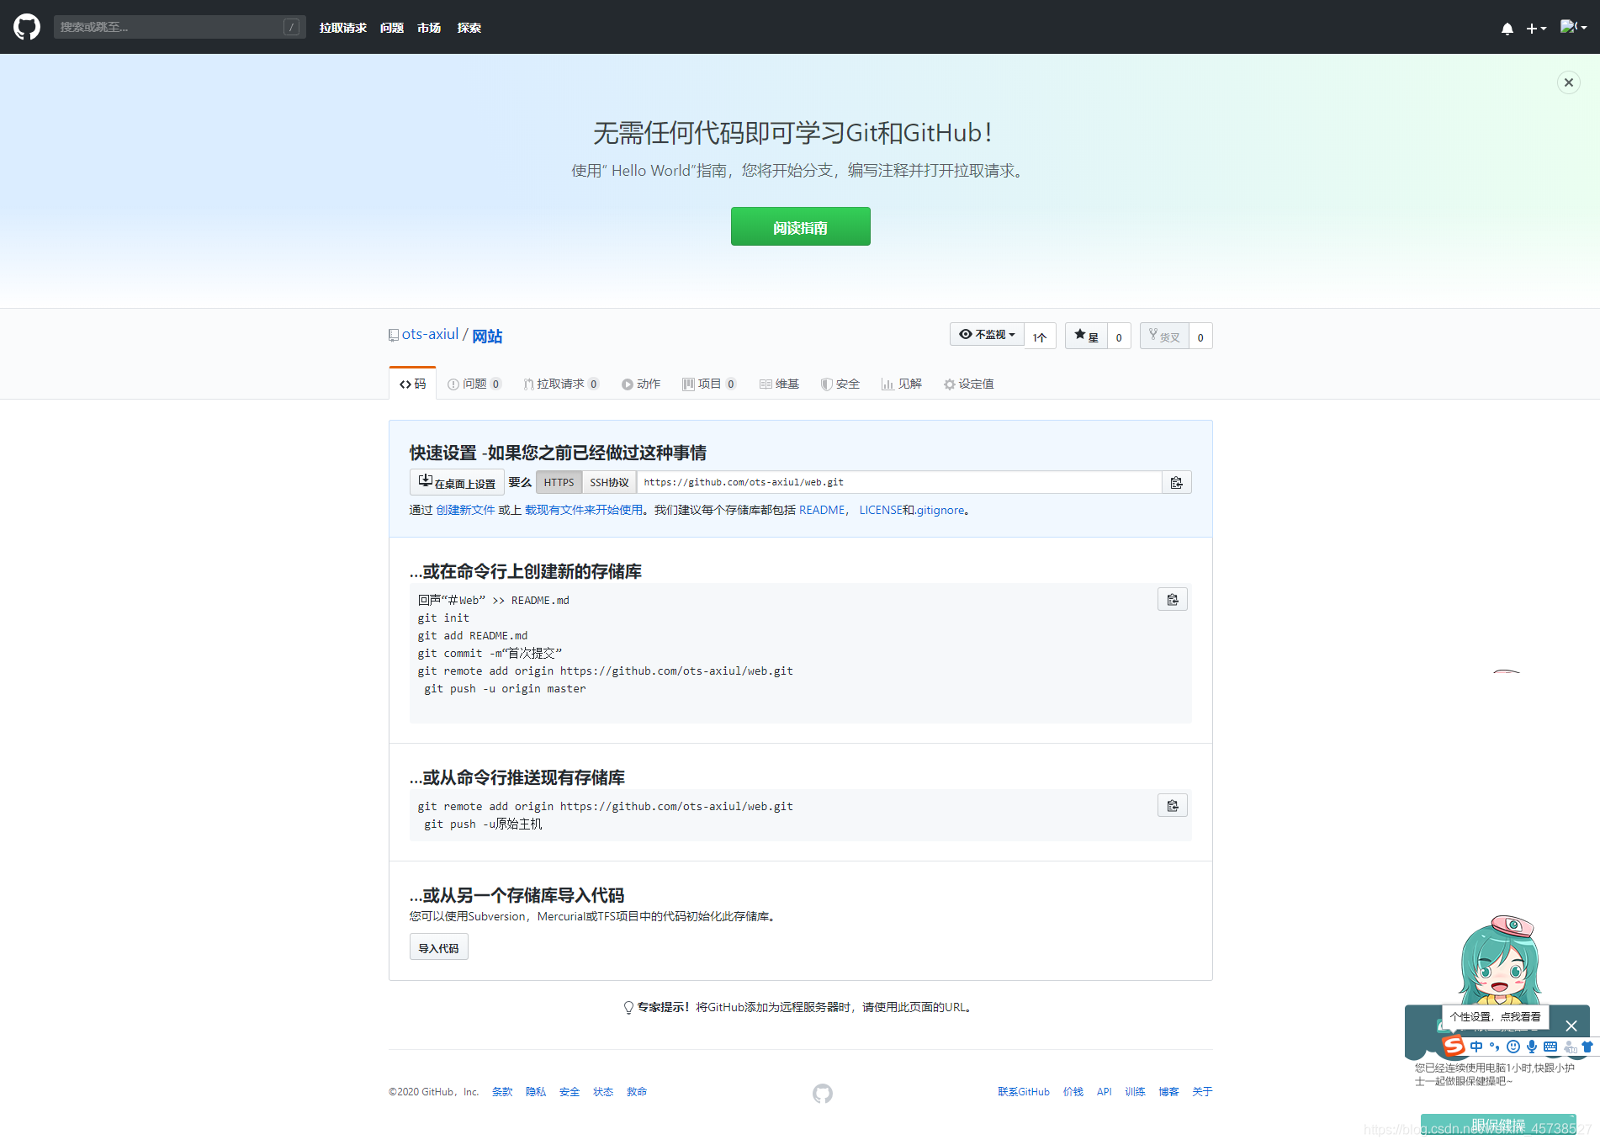This screenshot has height=1145, width=1600.
Task: Toggle the punctuation mode in IME bar
Action: pyautogui.click(x=1494, y=1047)
